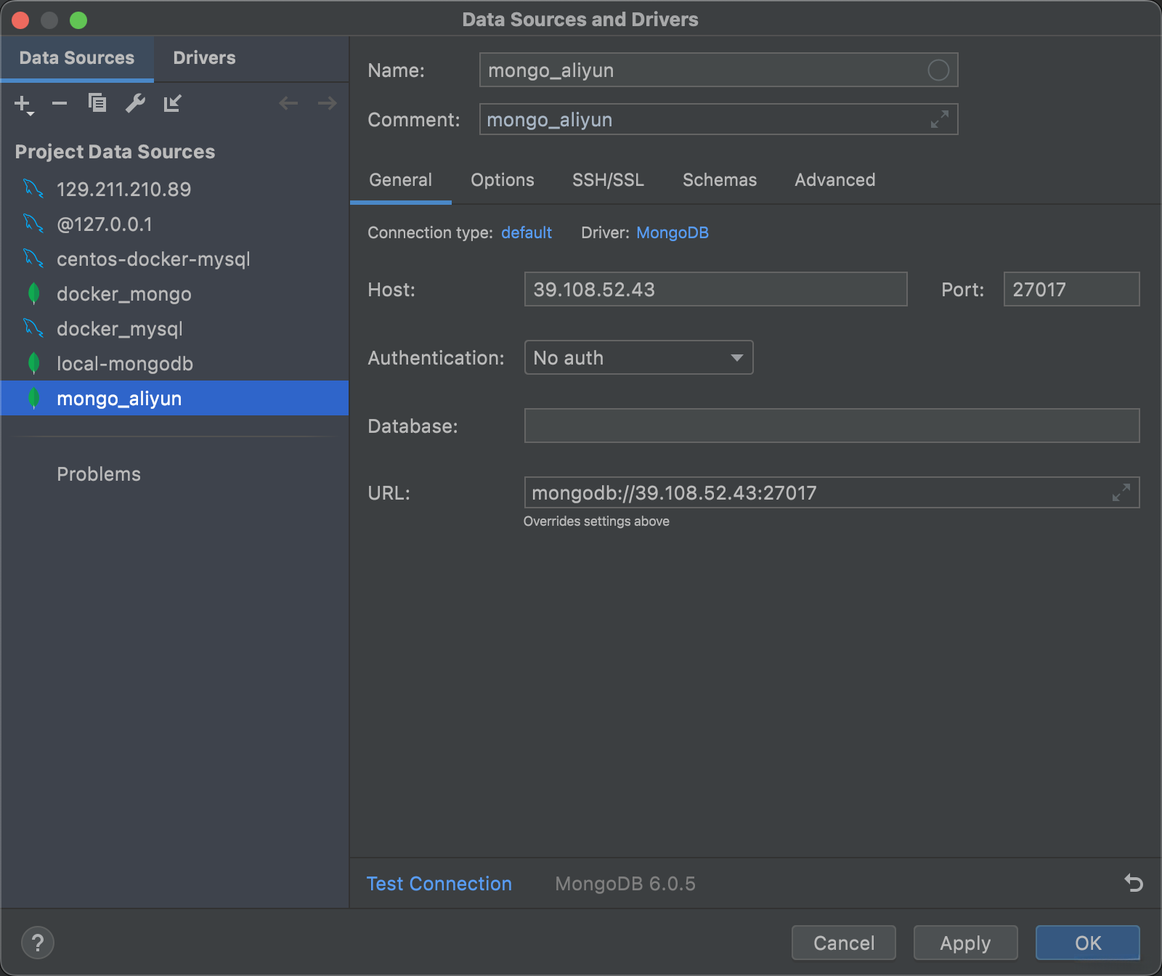Click in the Database input field
The height and width of the screenshot is (976, 1162).
832,426
